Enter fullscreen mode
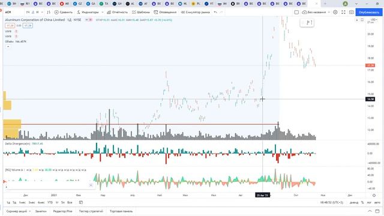Image resolution: width=384 pixels, height=216 pixels. [x=343, y=12]
